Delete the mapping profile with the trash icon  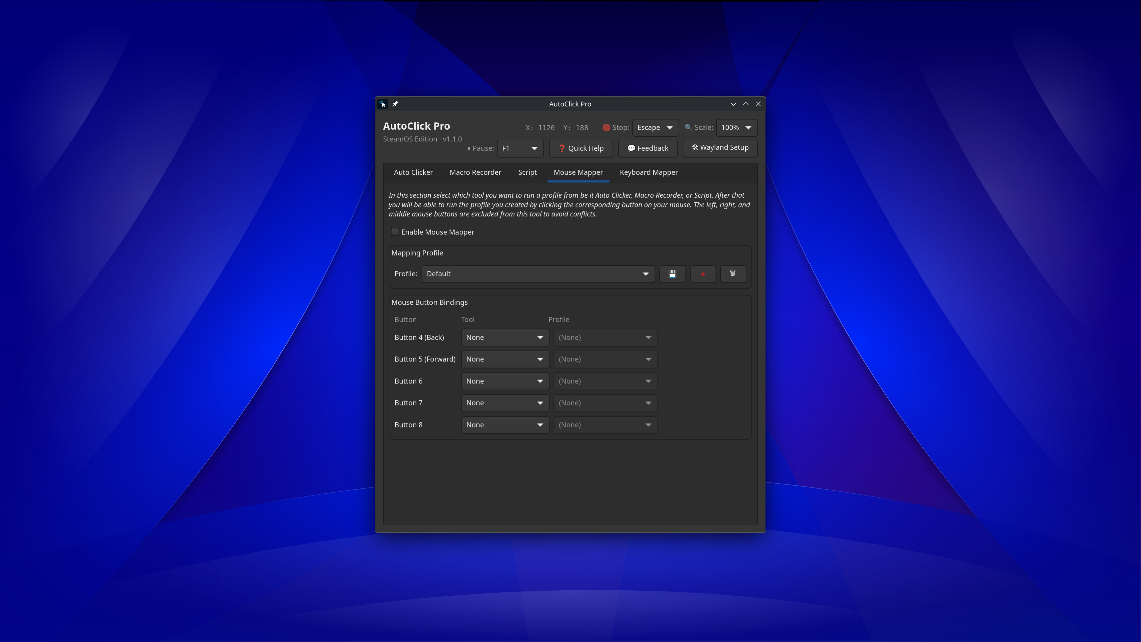click(x=733, y=274)
